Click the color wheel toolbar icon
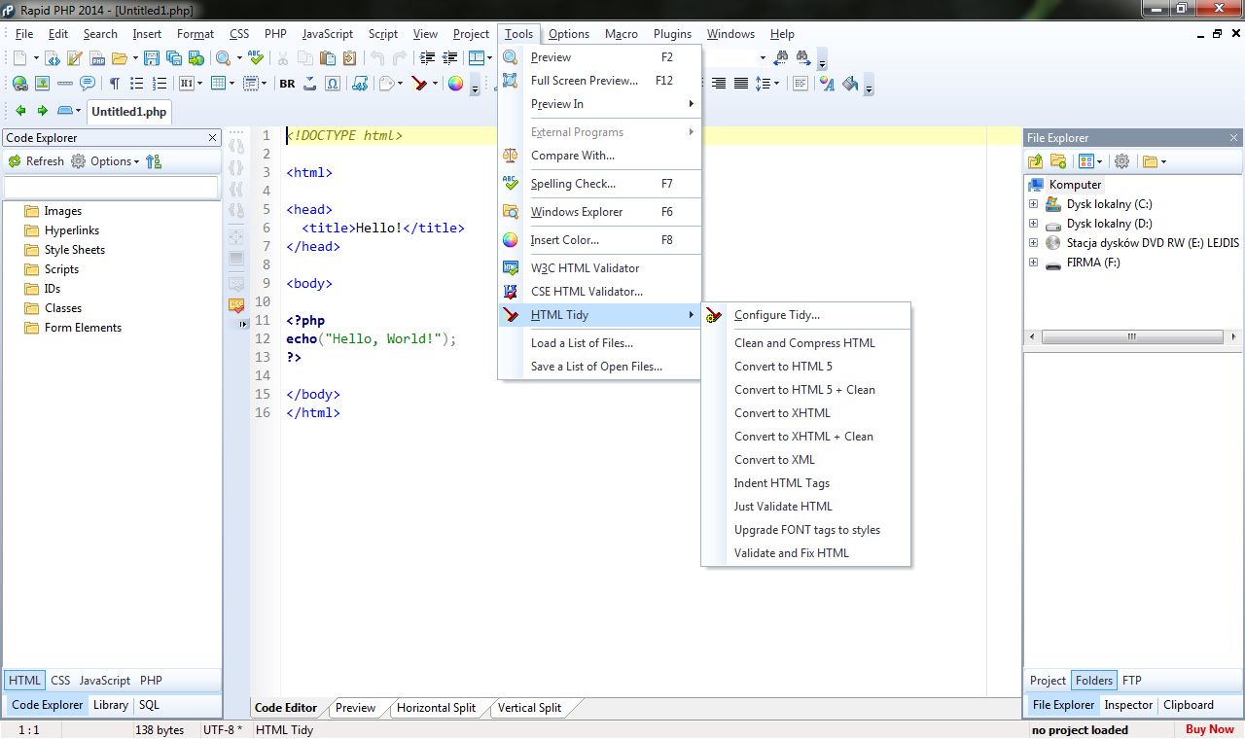Viewport: 1245px width, 739px height. [455, 84]
